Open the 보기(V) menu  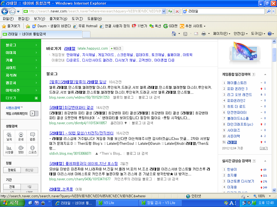click(39, 19)
